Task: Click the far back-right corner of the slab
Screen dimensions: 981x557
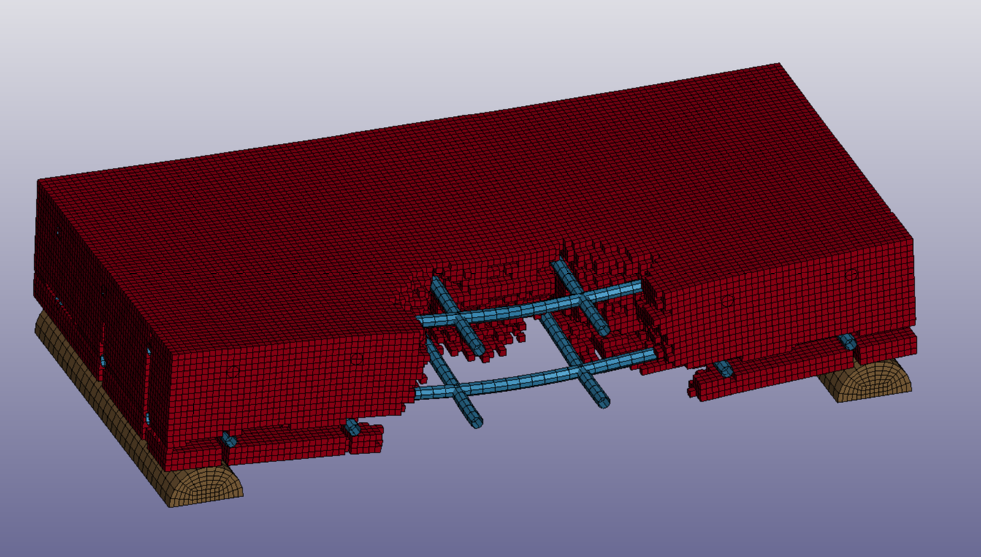Action: tap(779, 65)
